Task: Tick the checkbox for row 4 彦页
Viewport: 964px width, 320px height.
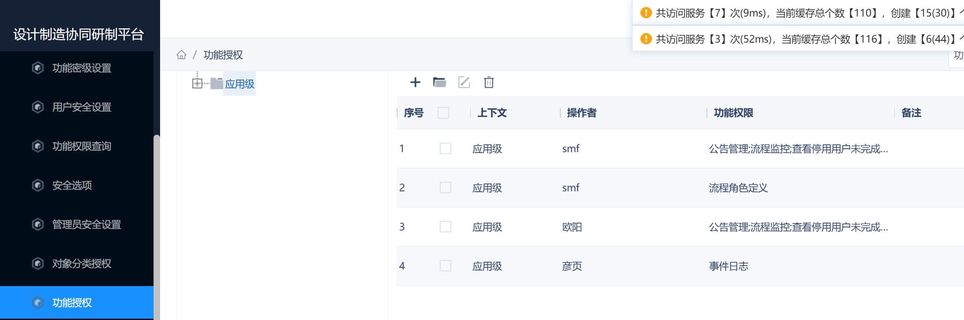Action: tap(445, 266)
